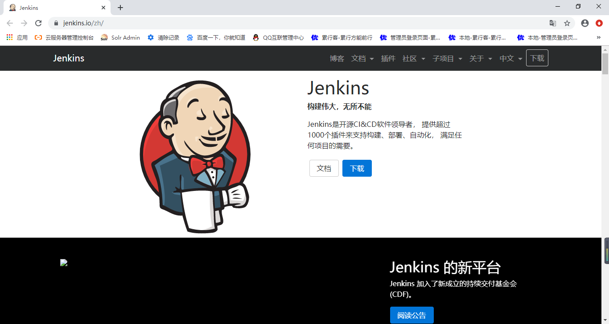Open a new tab with the plus button
Image resolution: width=609 pixels, height=324 pixels.
[120, 8]
